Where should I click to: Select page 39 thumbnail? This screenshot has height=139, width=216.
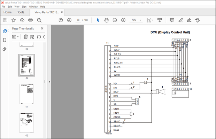pos(26,44)
